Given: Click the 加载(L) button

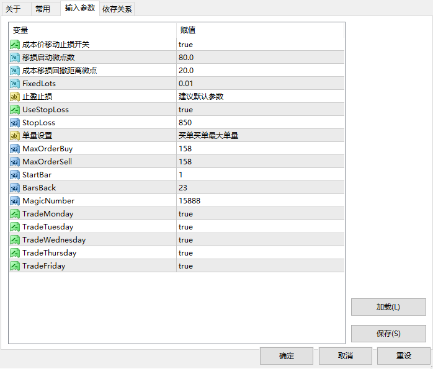Looking at the screenshot, I should (388, 307).
